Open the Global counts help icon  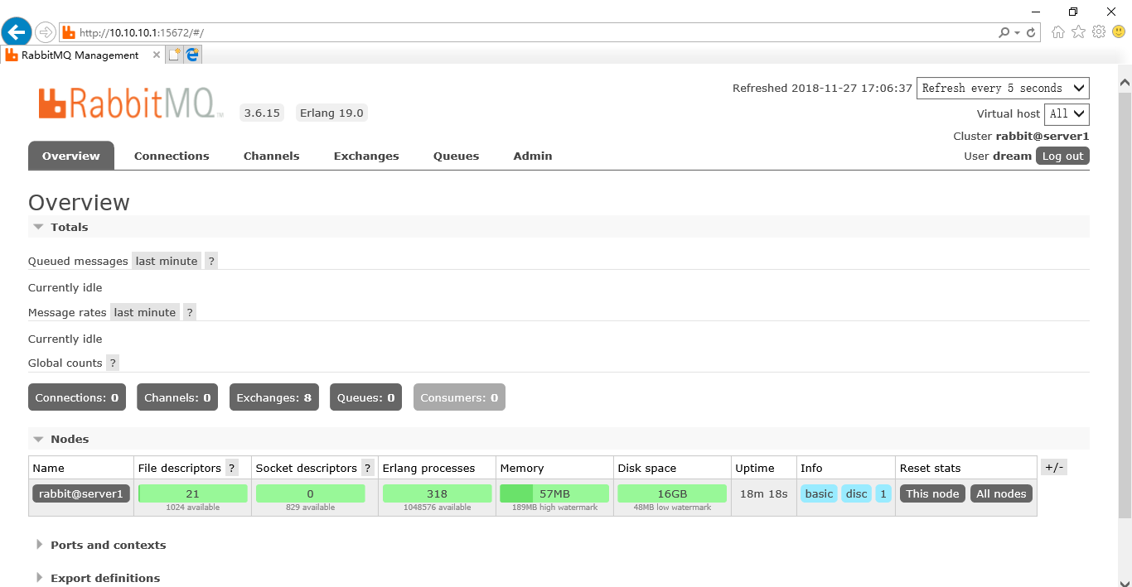tap(112, 363)
